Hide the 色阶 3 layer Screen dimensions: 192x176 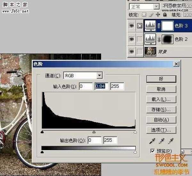point(132,26)
